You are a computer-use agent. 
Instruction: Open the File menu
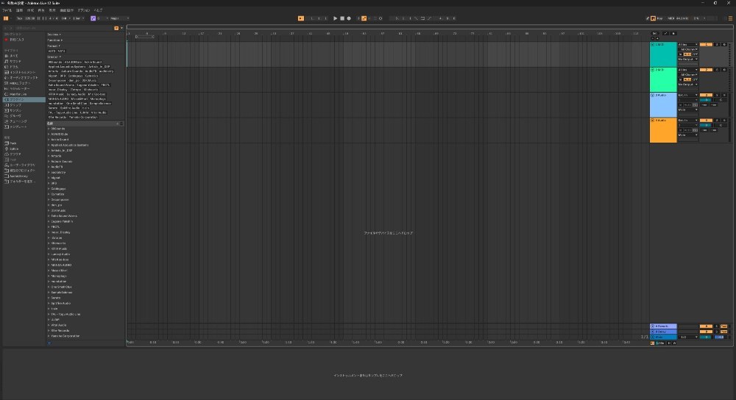(x=7, y=10)
